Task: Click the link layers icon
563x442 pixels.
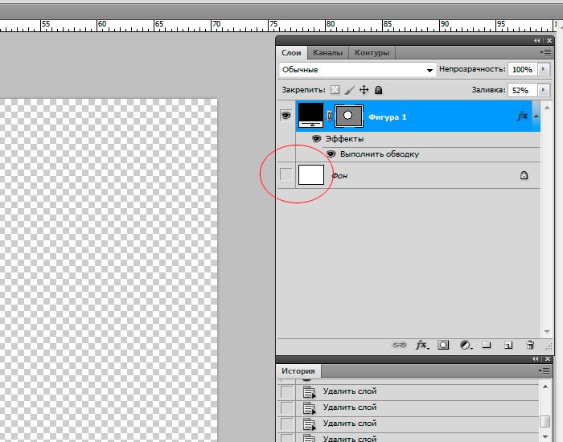Action: click(x=399, y=345)
